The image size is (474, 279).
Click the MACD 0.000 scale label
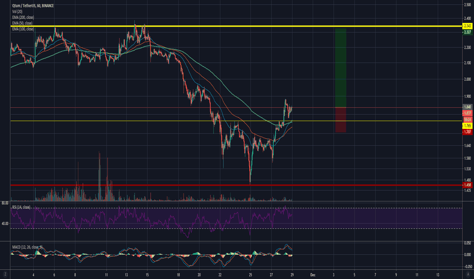pyautogui.click(x=467, y=255)
